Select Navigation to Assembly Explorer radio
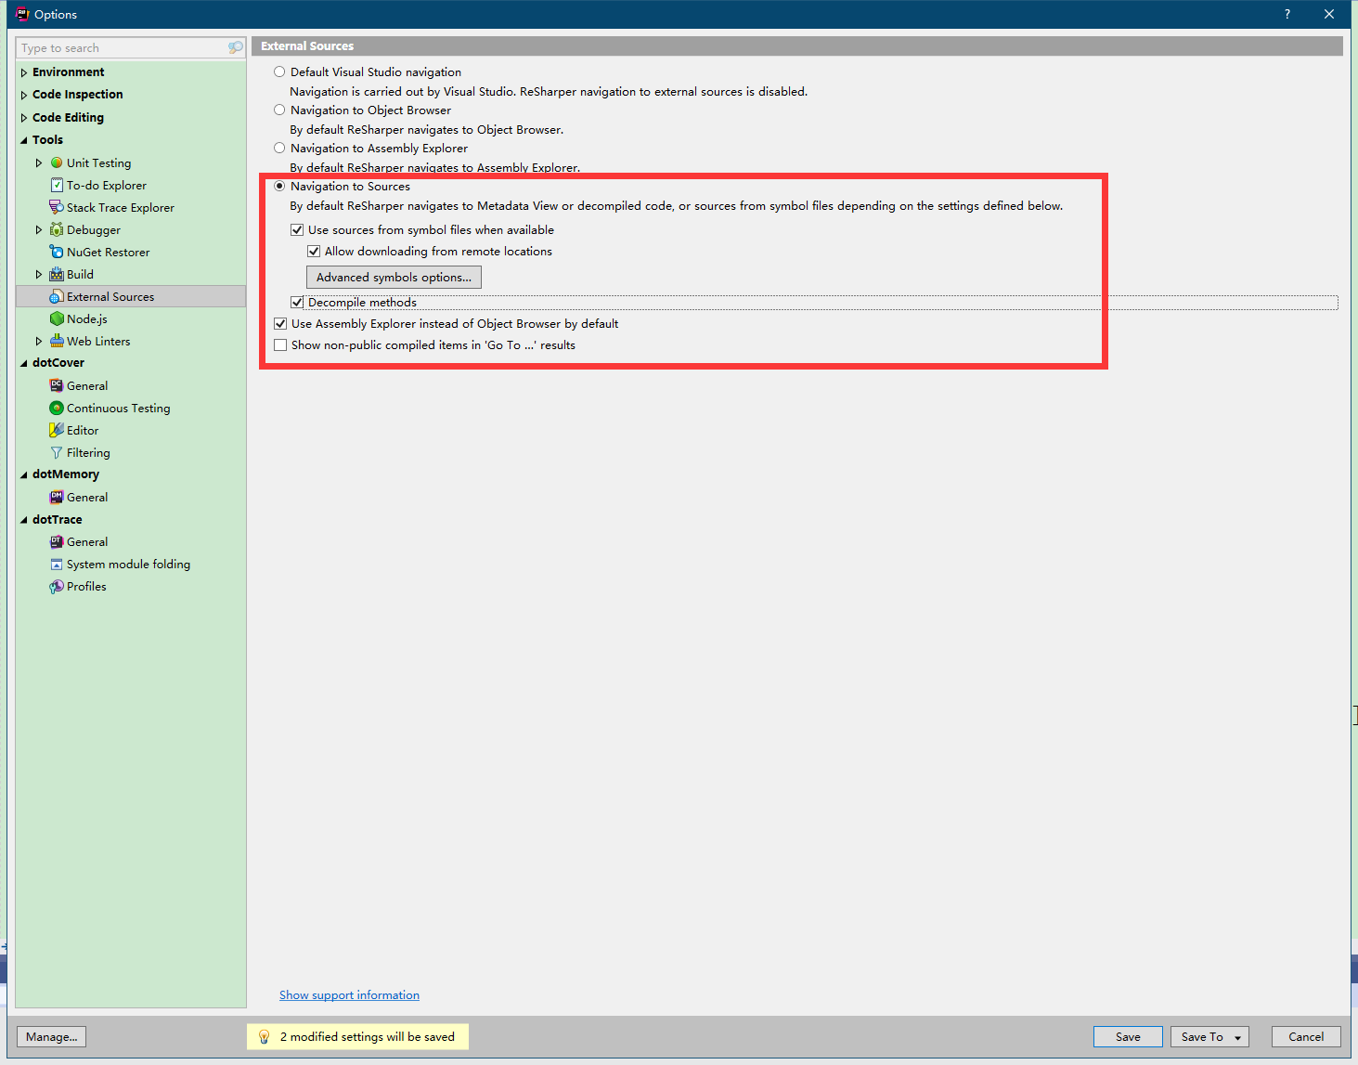Screen dimensions: 1358x1065 (x=279, y=148)
